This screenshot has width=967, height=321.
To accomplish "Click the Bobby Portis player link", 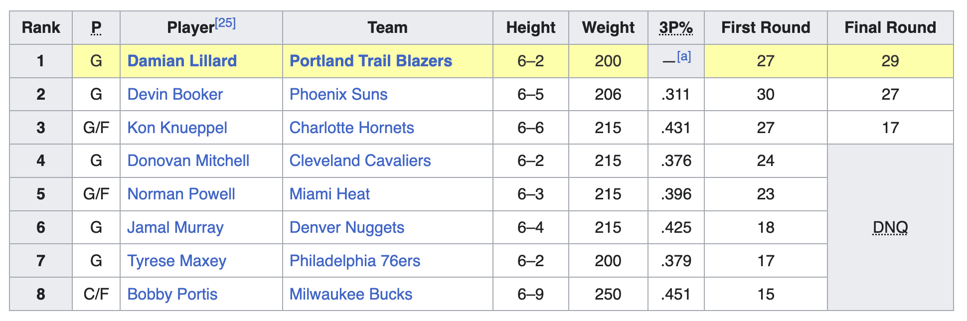I will click(172, 294).
